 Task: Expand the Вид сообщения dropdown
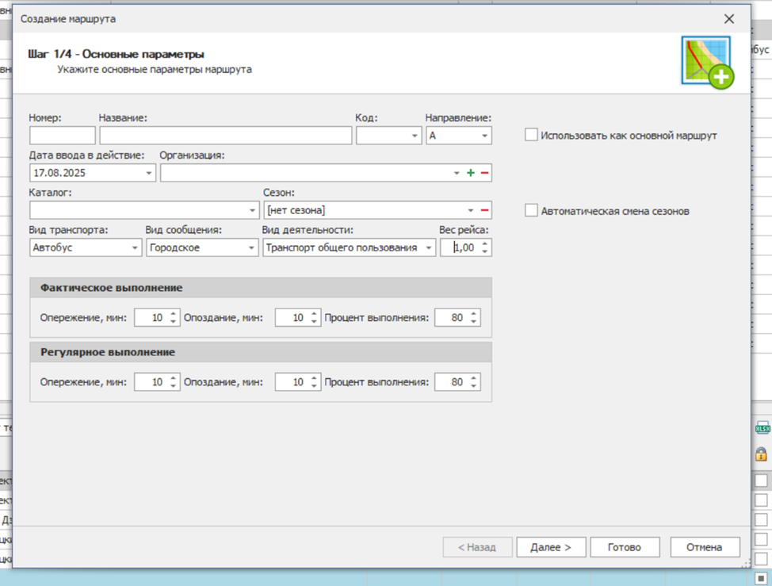tap(251, 248)
